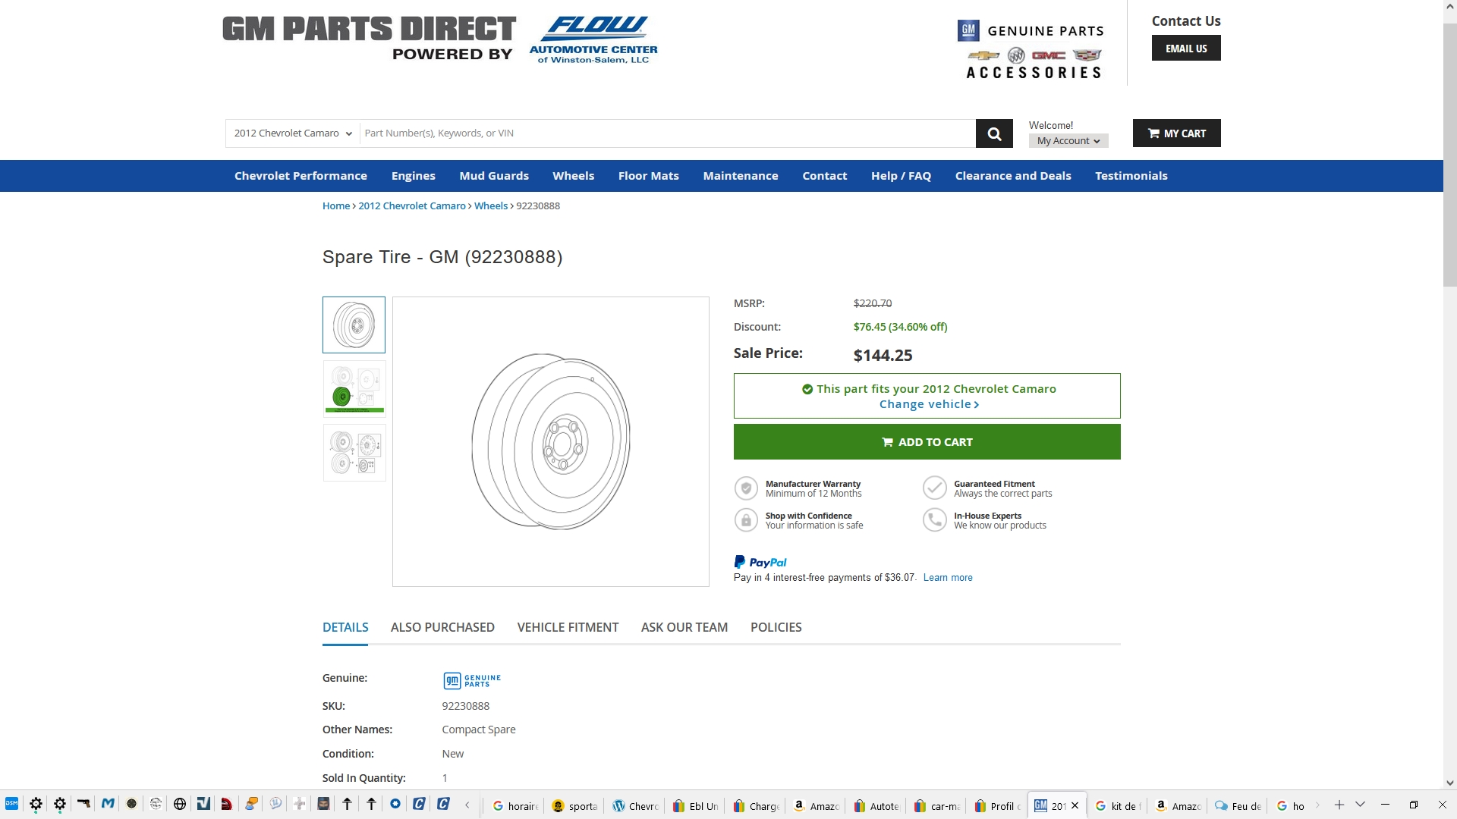Image resolution: width=1457 pixels, height=819 pixels.
Task: Expand the browser tab list chevron
Action: [x=1360, y=805]
